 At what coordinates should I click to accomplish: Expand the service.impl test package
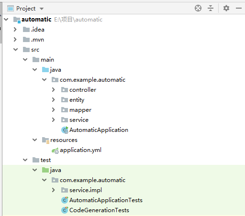(x=54, y=190)
